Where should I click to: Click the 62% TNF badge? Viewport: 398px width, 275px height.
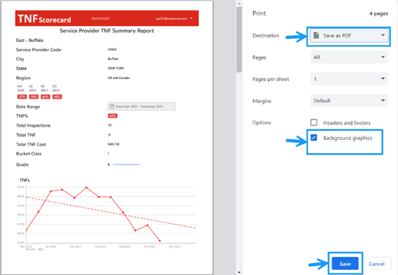(x=113, y=116)
